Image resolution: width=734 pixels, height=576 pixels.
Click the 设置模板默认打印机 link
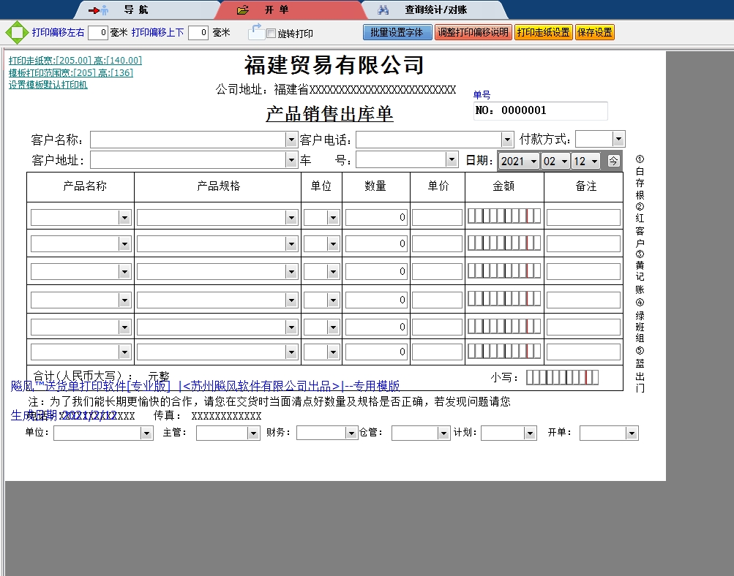pos(50,86)
